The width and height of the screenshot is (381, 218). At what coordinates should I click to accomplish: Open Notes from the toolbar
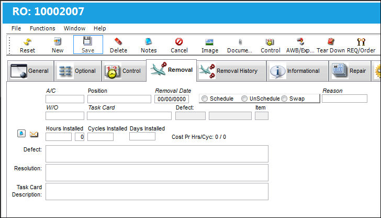tap(149, 41)
